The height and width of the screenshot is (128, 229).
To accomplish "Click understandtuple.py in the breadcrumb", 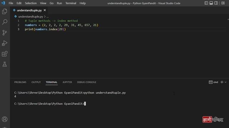I will click(31, 17).
